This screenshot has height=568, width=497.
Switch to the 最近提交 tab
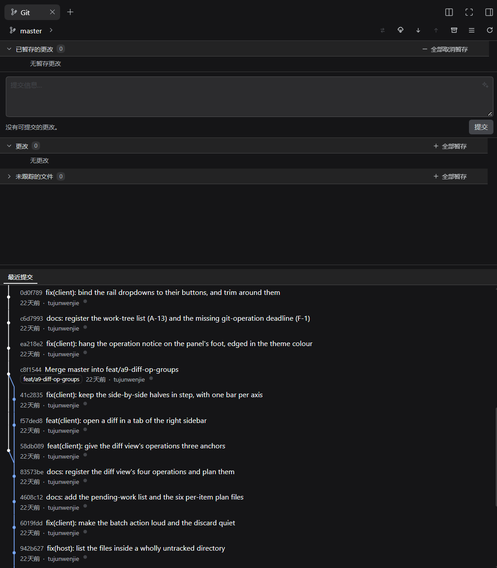[x=20, y=277]
